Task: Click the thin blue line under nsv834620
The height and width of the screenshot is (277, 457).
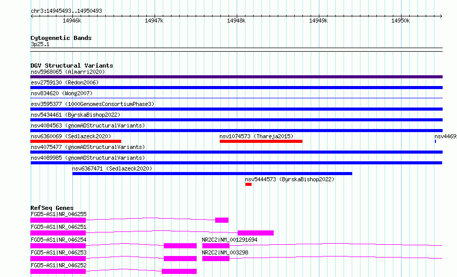Action: point(236,98)
